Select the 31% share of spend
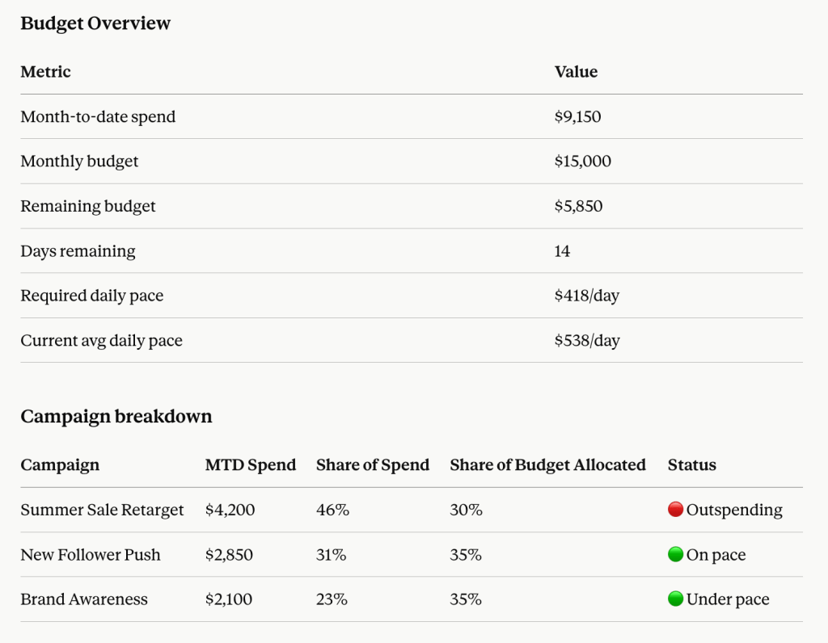This screenshot has height=643, width=828. coord(331,555)
